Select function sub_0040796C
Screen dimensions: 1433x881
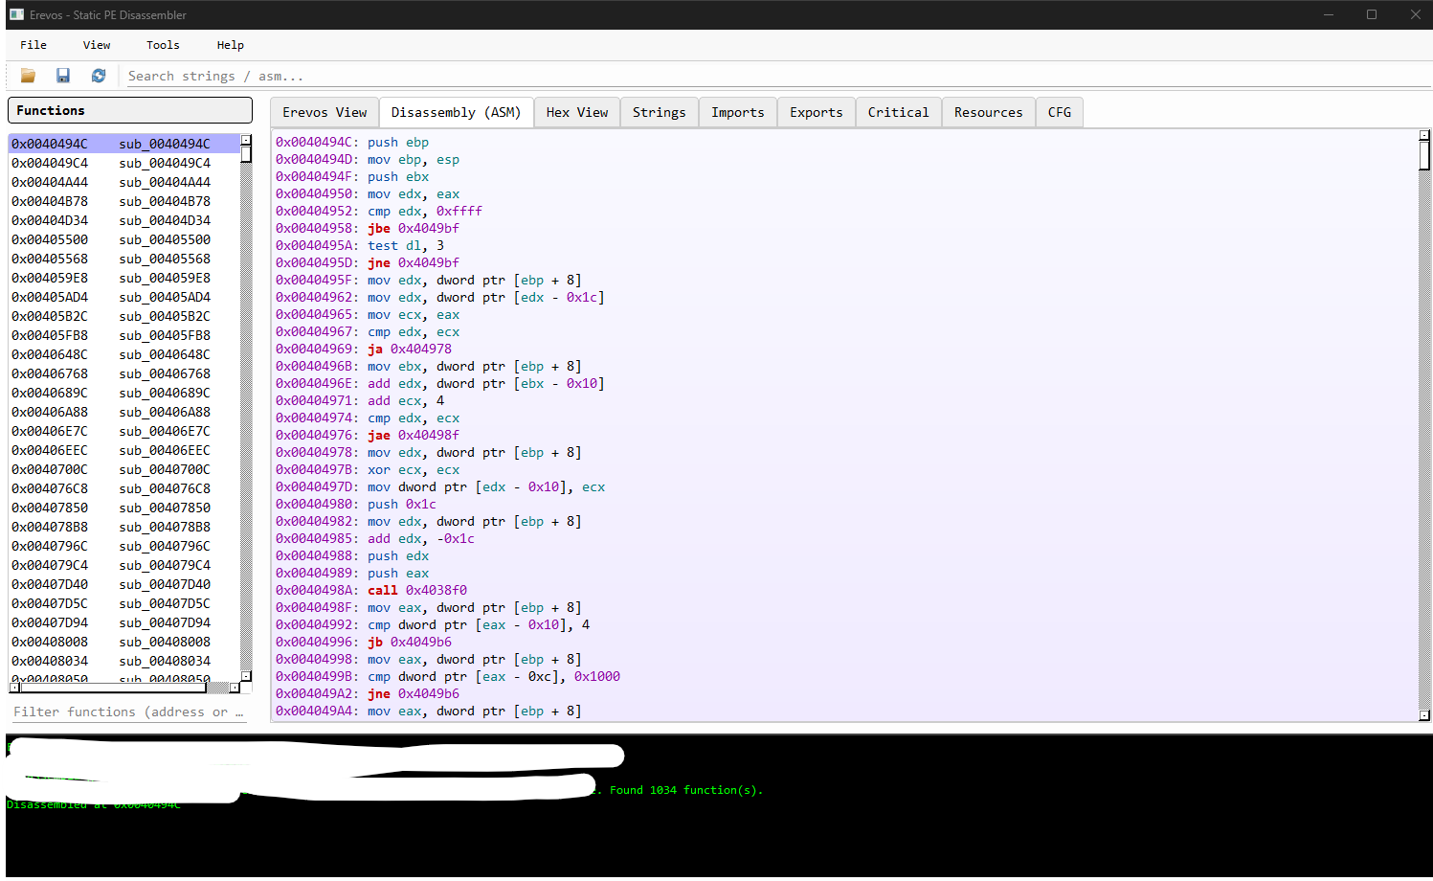(x=124, y=546)
